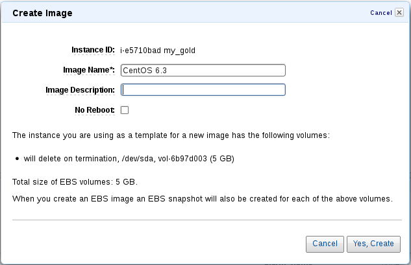Image resolution: width=411 pixels, height=265 pixels.
Task: Click the /dev/sda vol-6b97d003 volume entry
Action: [129, 158]
